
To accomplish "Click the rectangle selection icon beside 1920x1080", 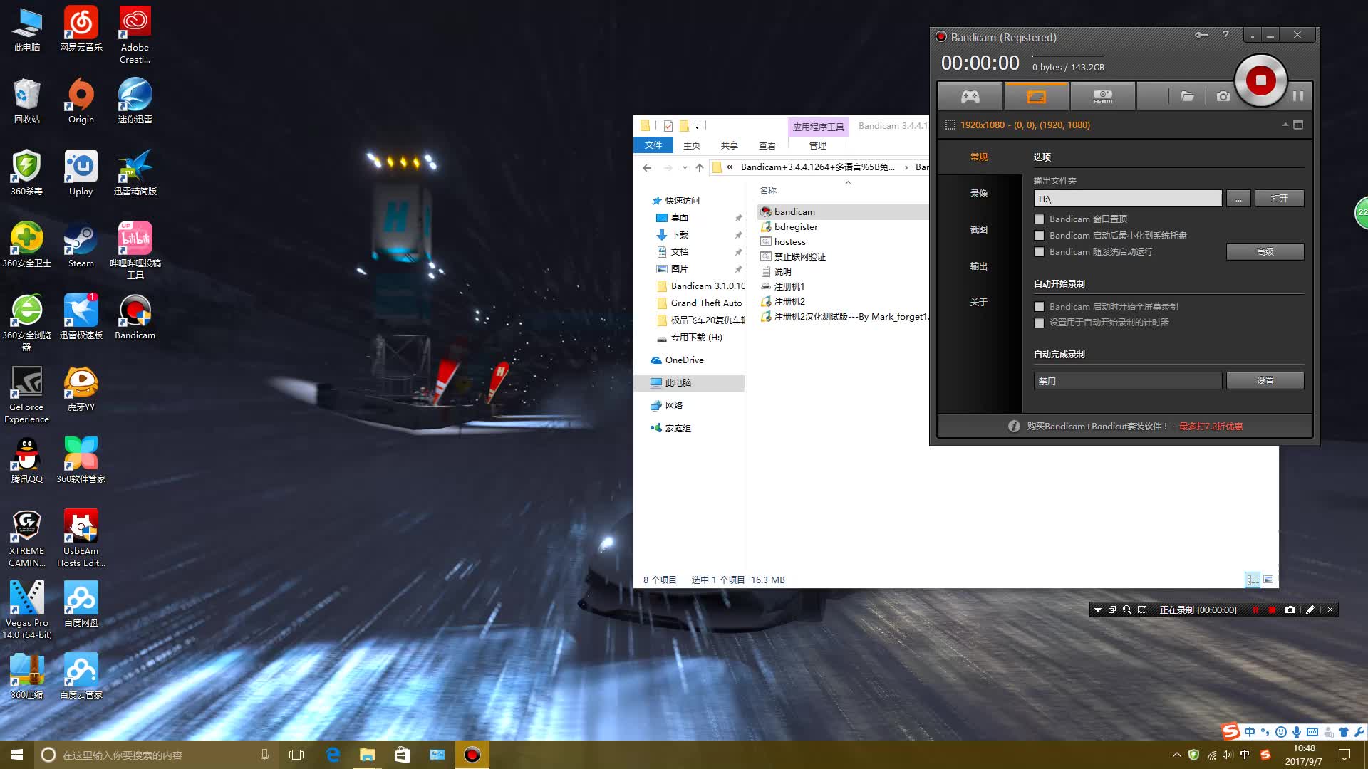I will (950, 125).
